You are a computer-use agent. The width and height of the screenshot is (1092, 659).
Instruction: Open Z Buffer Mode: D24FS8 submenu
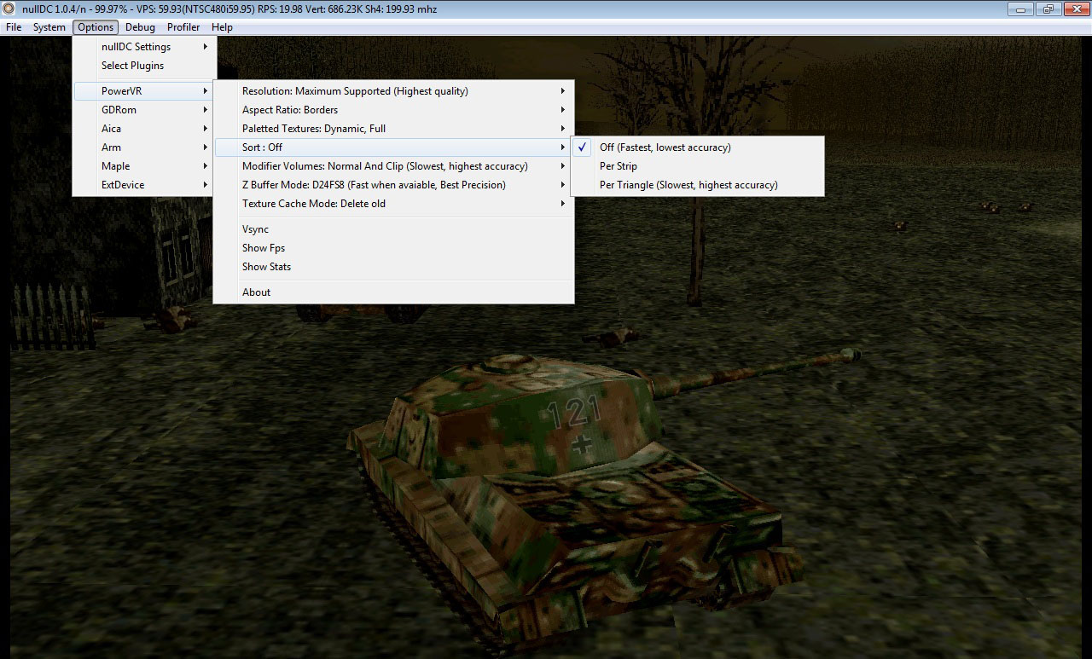[393, 185]
